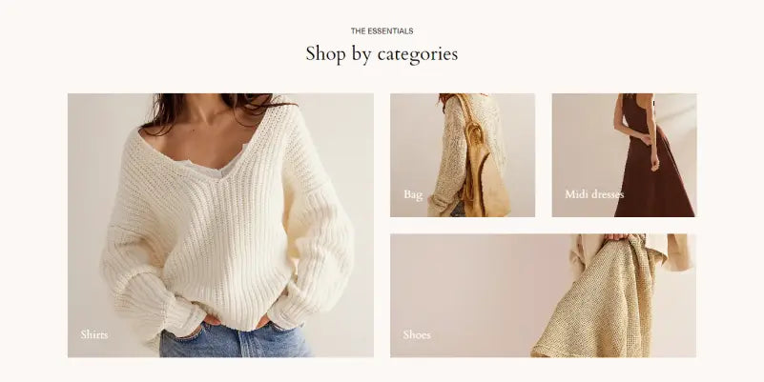
Task: Click the Shop by categories heading
Action: [x=382, y=54]
